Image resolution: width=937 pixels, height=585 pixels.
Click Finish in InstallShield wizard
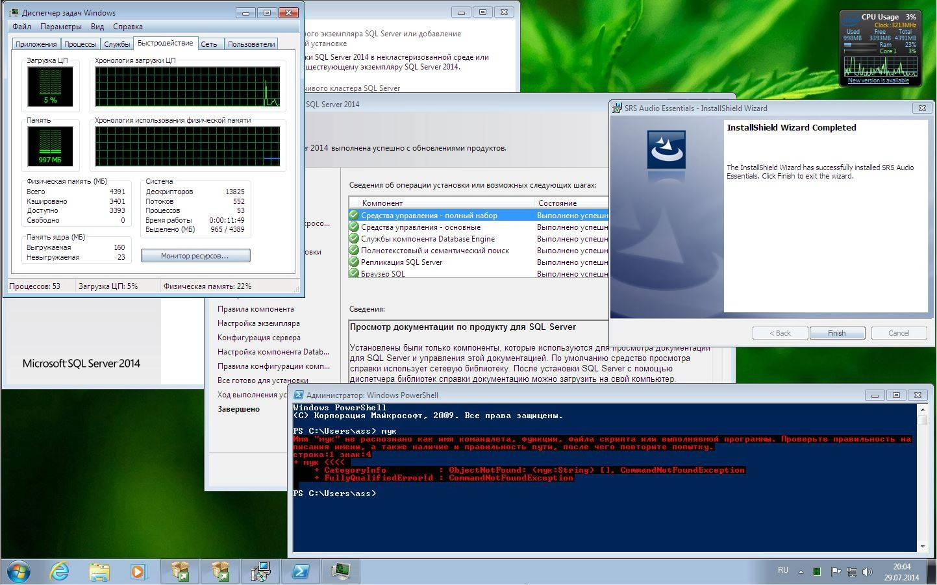837,333
